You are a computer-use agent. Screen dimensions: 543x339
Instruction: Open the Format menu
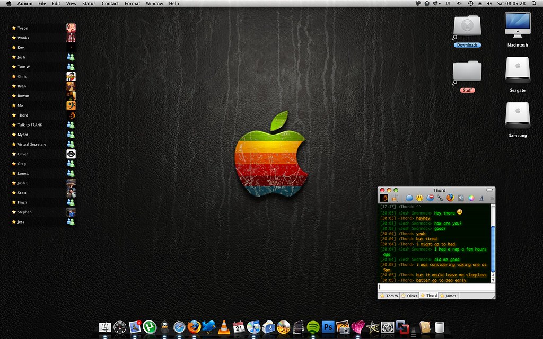132,4
